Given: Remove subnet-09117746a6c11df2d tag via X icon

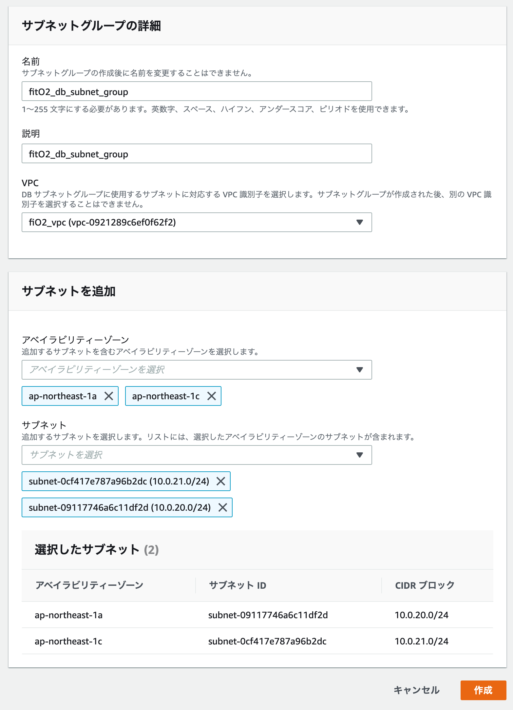Looking at the screenshot, I should coord(223,507).
